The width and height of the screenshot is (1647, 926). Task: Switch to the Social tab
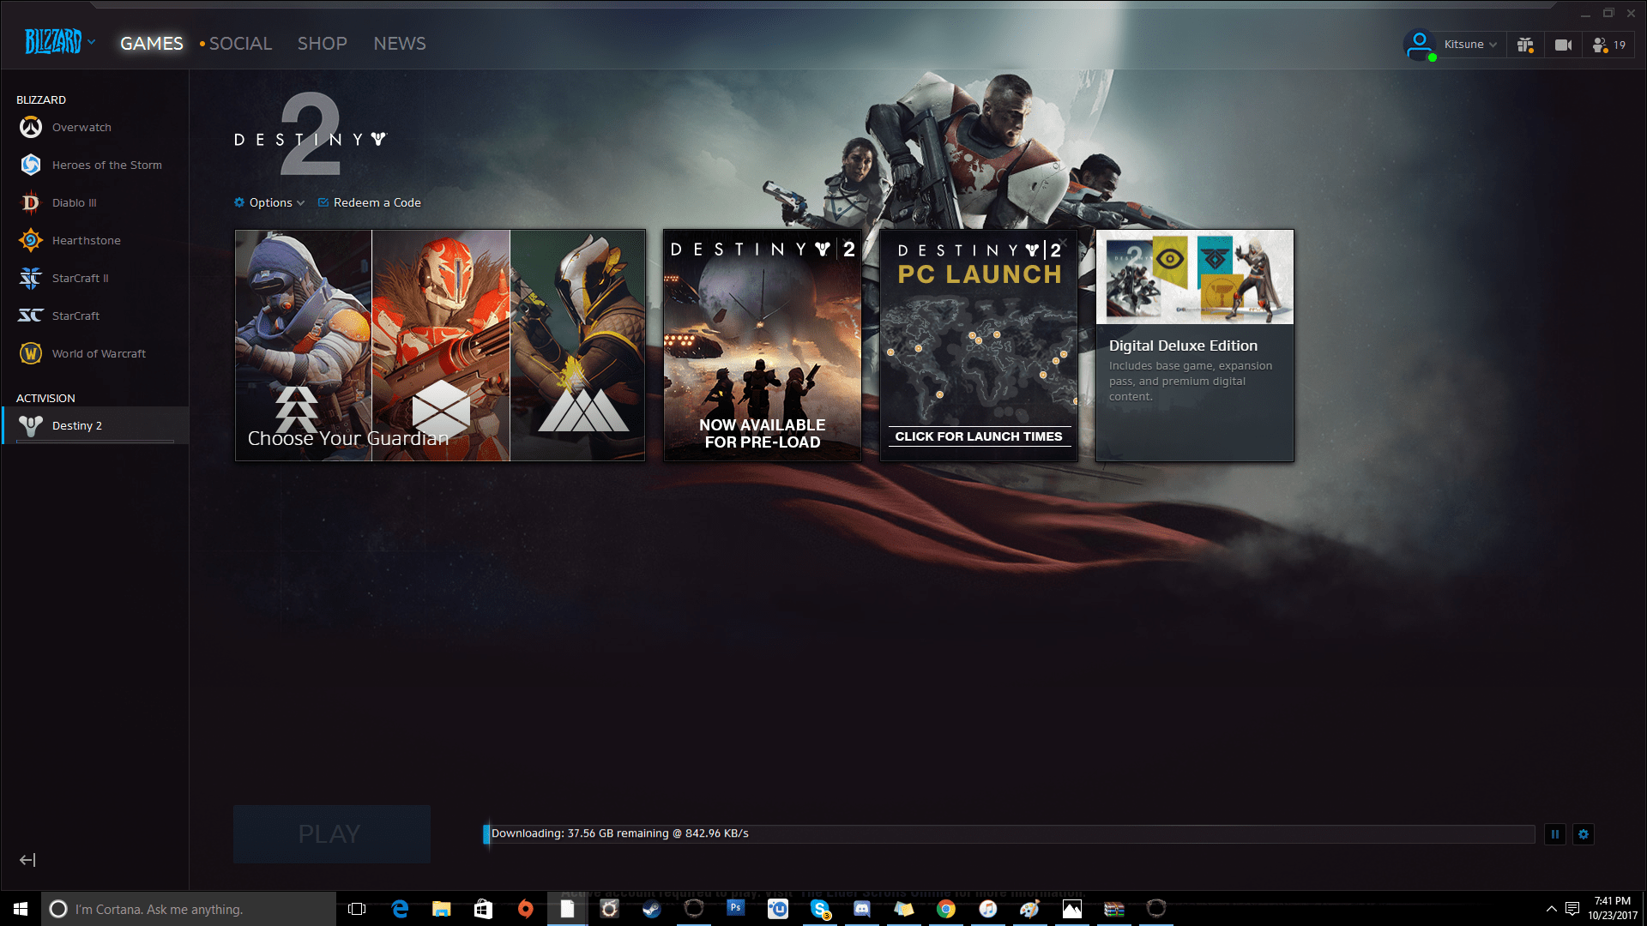(239, 43)
